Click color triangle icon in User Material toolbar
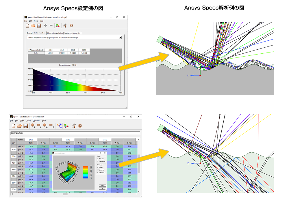The height and width of the screenshot is (202, 289). [58, 26]
